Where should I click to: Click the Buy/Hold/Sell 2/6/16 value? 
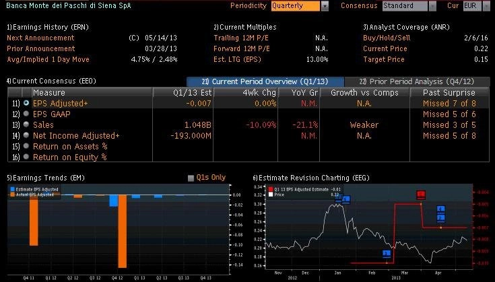(476, 38)
